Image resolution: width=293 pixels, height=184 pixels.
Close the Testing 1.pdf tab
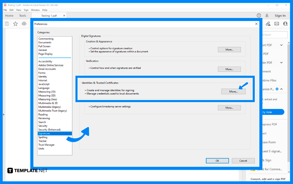click(64, 16)
